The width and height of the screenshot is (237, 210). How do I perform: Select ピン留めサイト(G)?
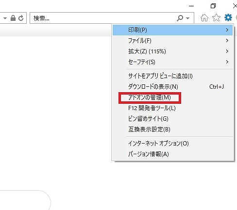pos(172,119)
